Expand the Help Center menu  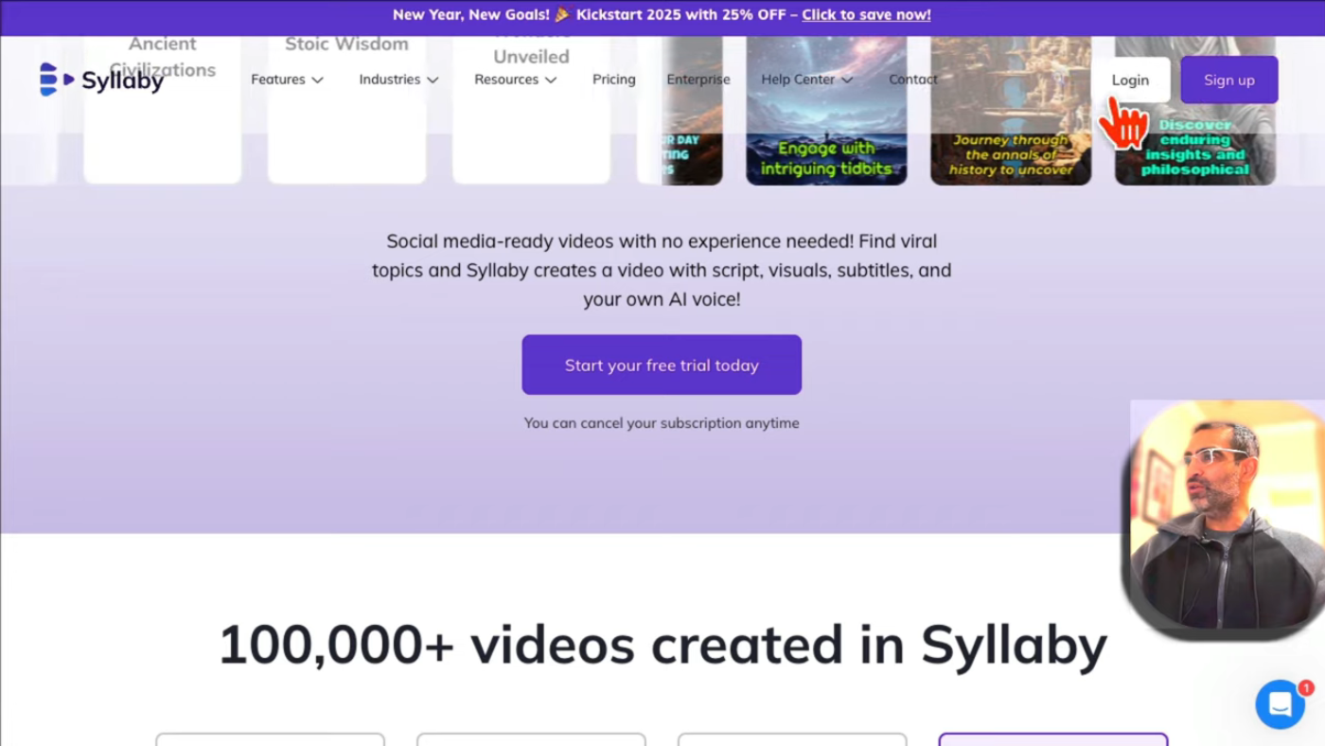(x=806, y=80)
